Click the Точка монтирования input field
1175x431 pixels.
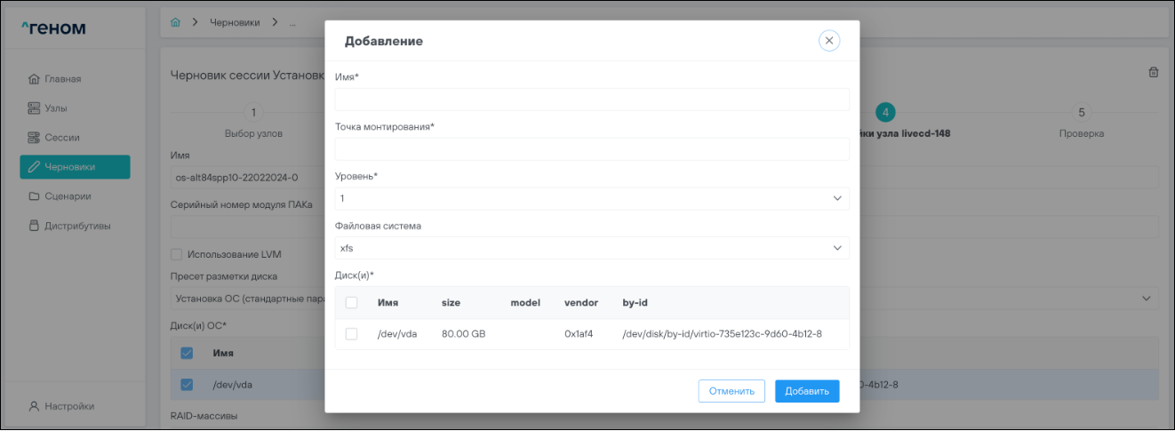point(592,149)
